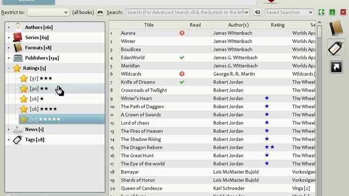Open the book details panel icon
Image resolution: width=349 pixels, height=196 pixels.
point(336,28)
